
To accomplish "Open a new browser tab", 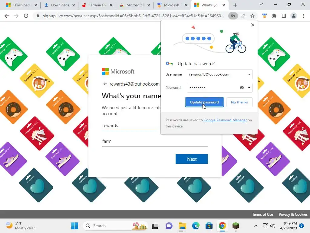I will (x=235, y=5).
